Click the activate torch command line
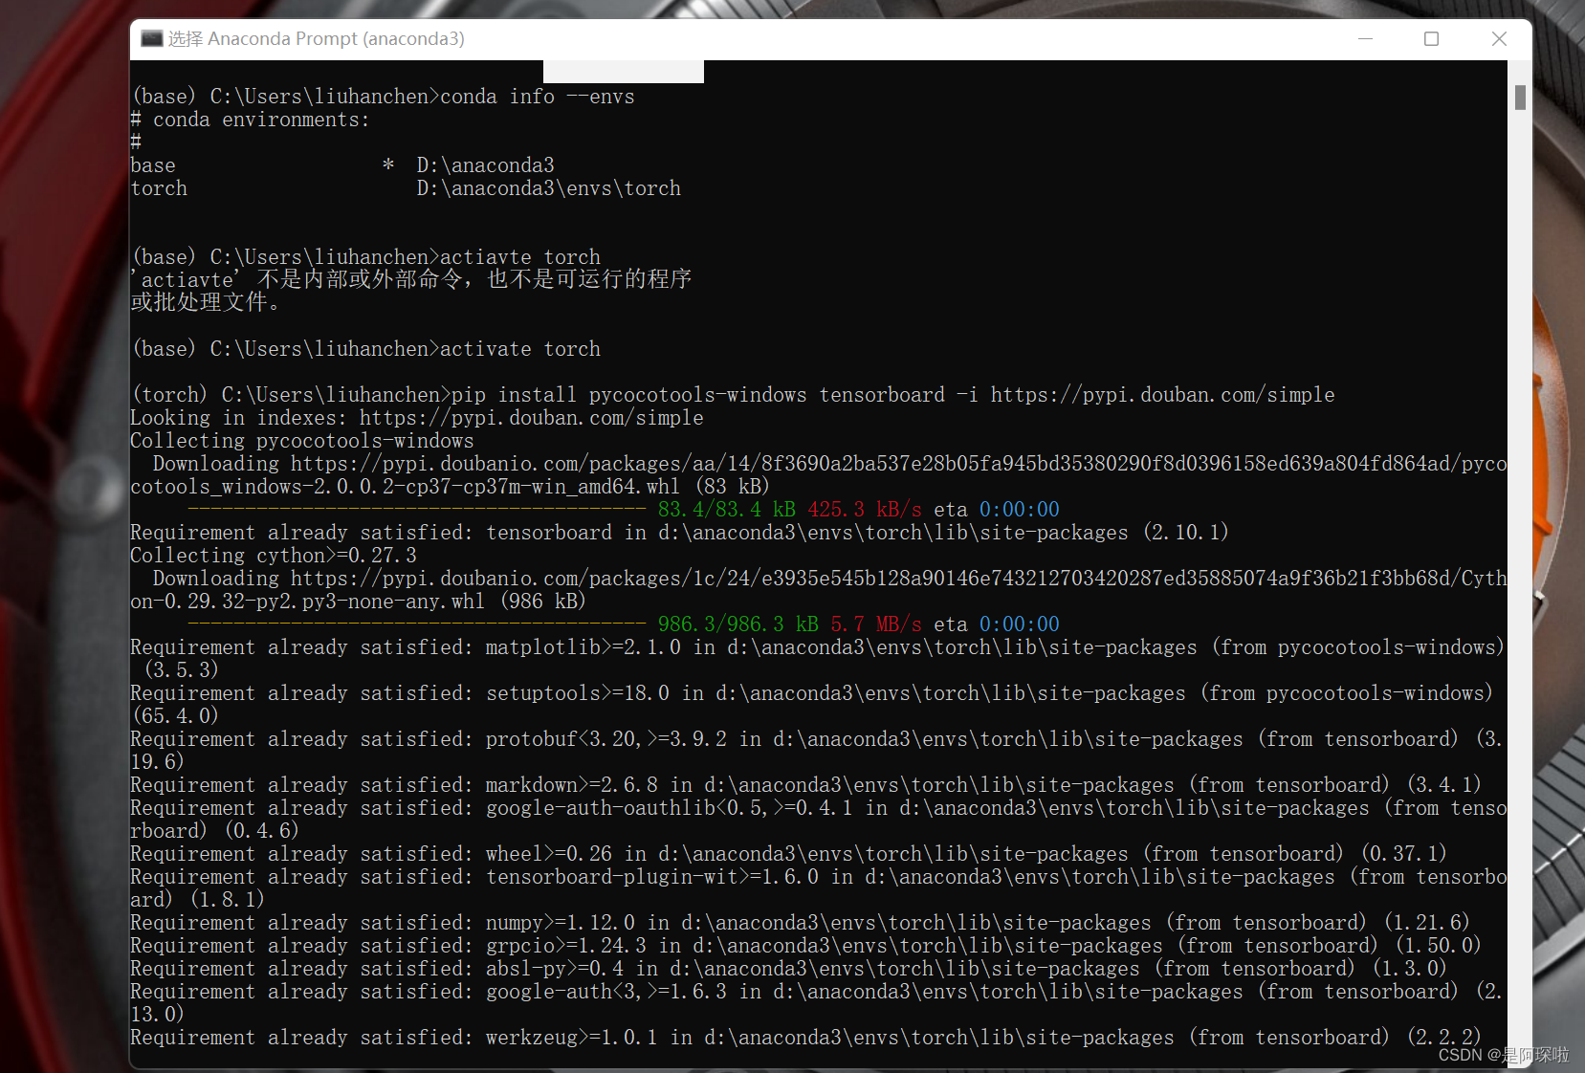The height and width of the screenshot is (1073, 1585). coord(519,348)
